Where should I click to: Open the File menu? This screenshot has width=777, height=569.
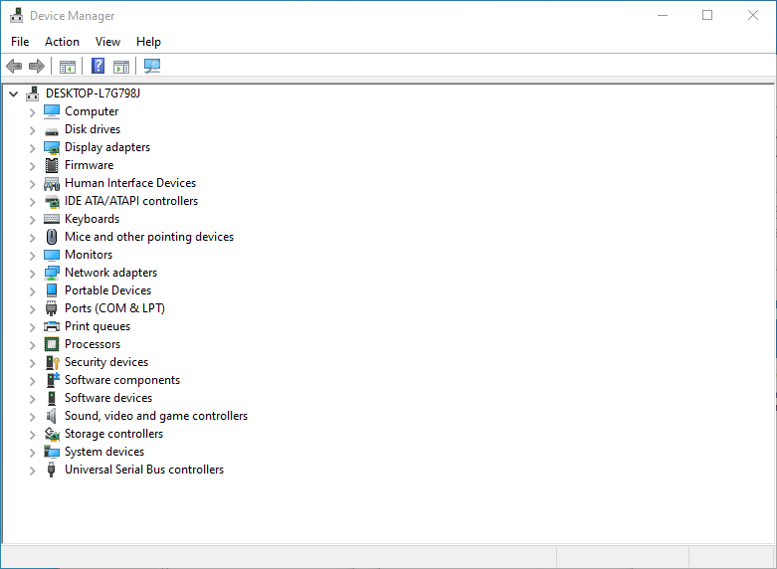(20, 42)
